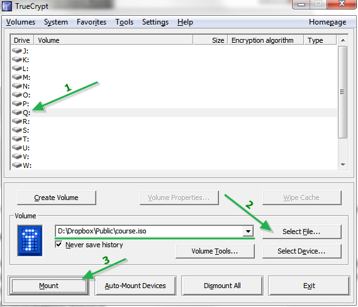Image resolution: width=358 pixels, height=307 pixels.
Task: Click the TrueCrypt title bar icon
Action: [7, 6]
